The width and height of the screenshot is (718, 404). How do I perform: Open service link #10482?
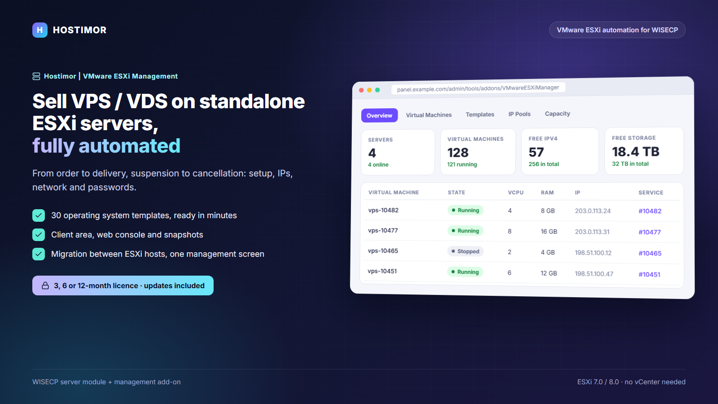(650, 211)
